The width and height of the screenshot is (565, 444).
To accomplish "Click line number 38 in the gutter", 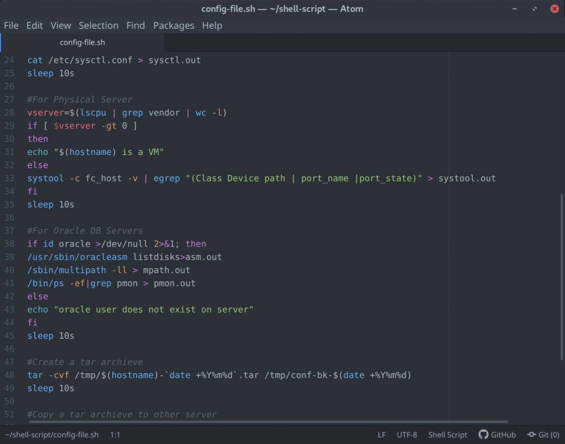I will point(9,244).
